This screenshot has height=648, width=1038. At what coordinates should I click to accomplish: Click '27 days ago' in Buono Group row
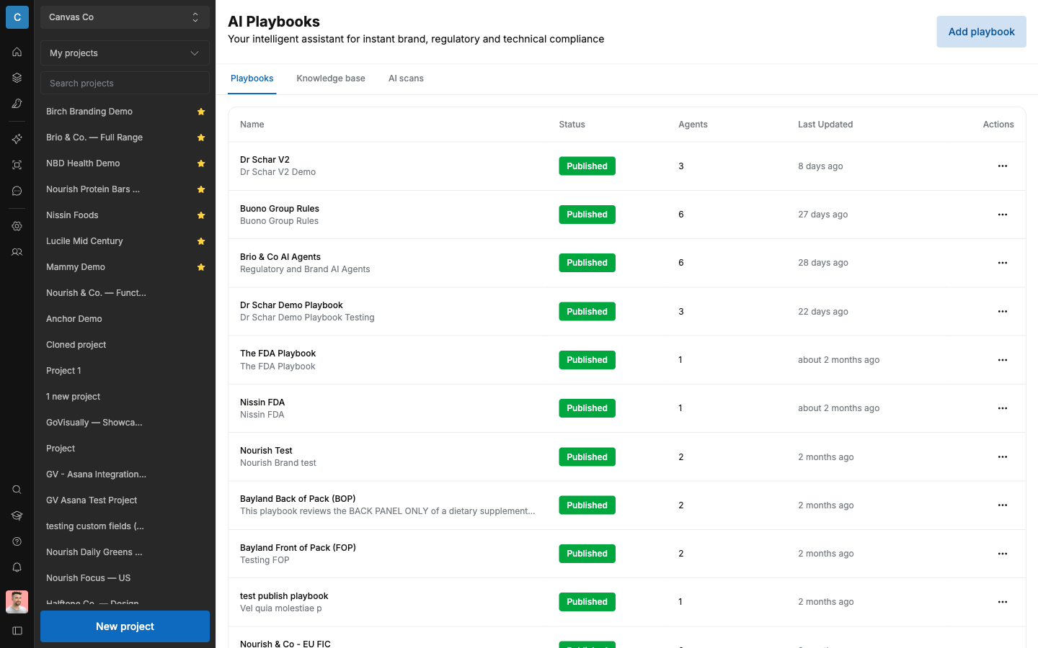[x=822, y=215]
